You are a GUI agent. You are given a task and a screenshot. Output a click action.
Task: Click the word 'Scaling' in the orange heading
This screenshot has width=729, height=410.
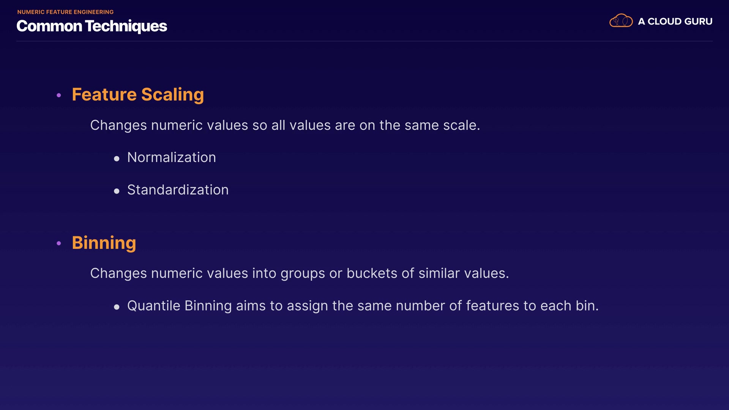click(172, 95)
